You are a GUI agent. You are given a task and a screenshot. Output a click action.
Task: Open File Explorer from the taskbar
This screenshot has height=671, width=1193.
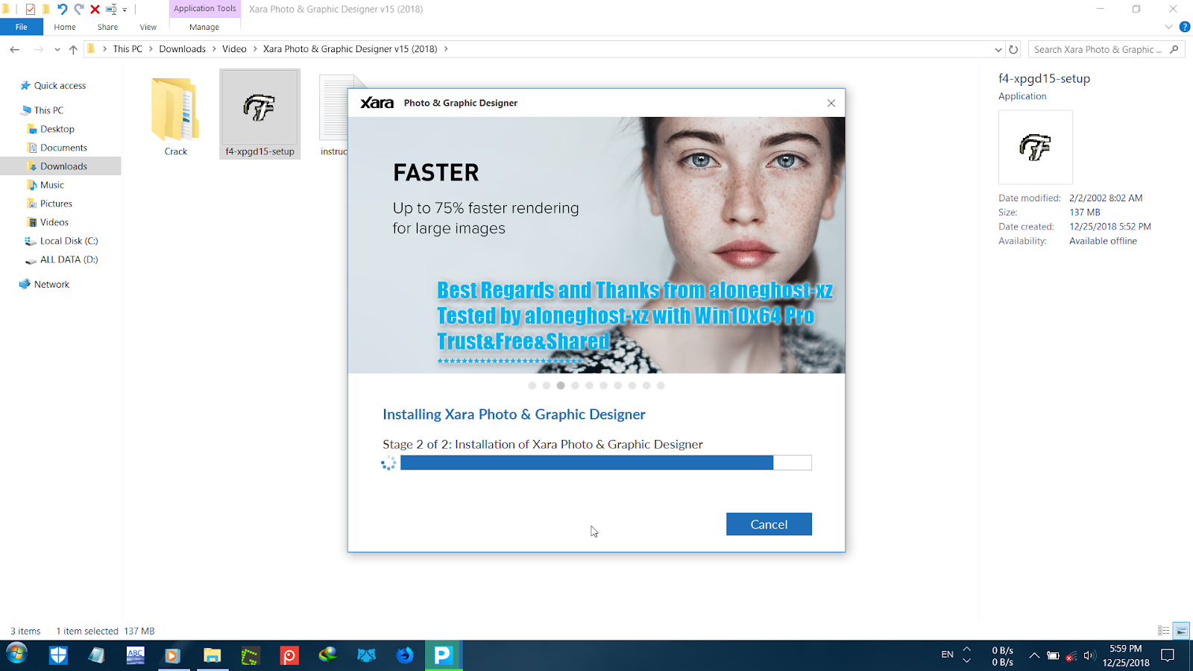coord(213,655)
